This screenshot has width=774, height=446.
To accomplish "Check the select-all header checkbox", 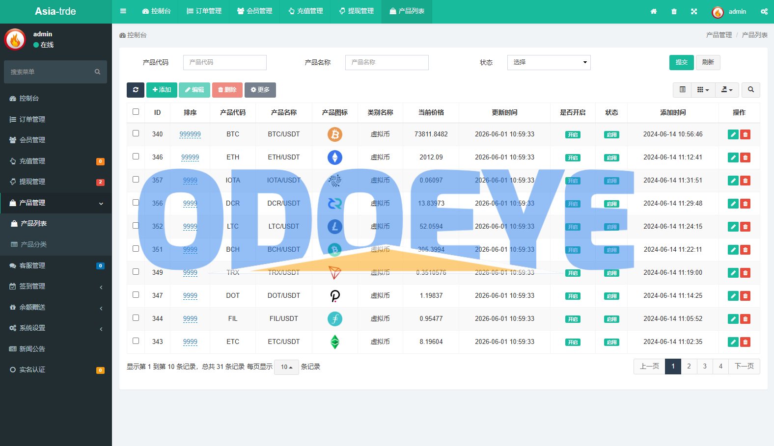I will click(x=136, y=112).
